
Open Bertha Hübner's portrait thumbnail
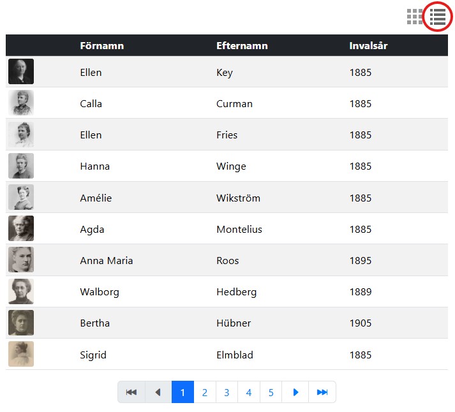click(x=21, y=323)
